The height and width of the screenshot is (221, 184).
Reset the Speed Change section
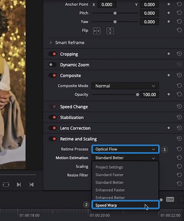(179, 106)
